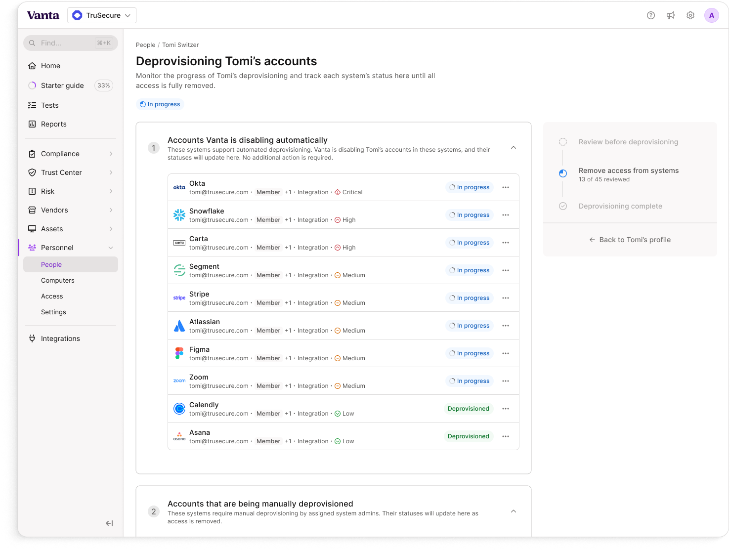Open Integrations in the sidebar

tap(71, 338)
